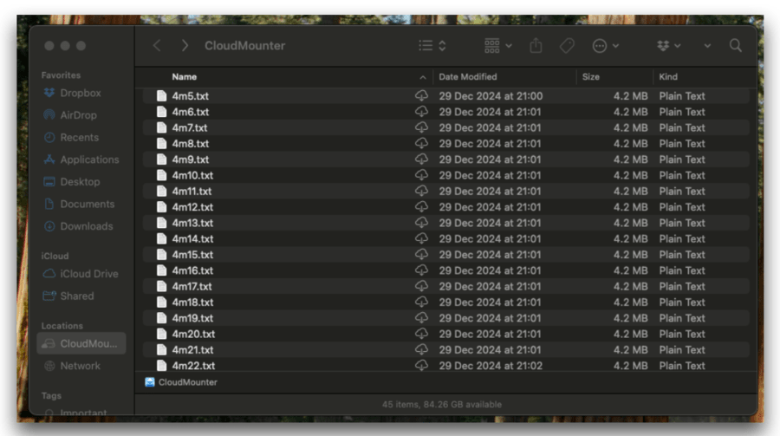
Task: Open the Action ellipsis menu
Action: click(605, 46)
